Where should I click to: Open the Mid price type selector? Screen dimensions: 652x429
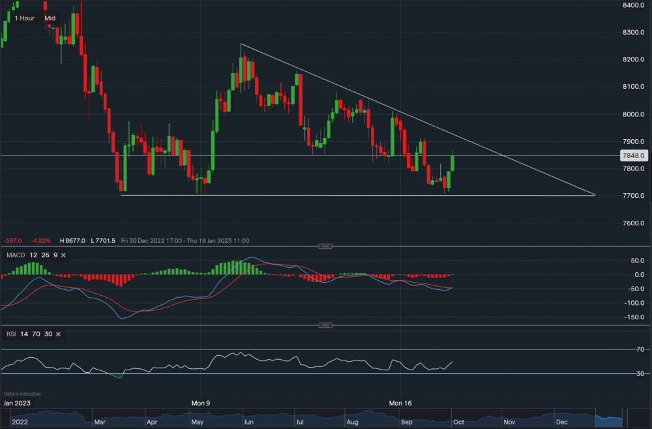(50, 18)
